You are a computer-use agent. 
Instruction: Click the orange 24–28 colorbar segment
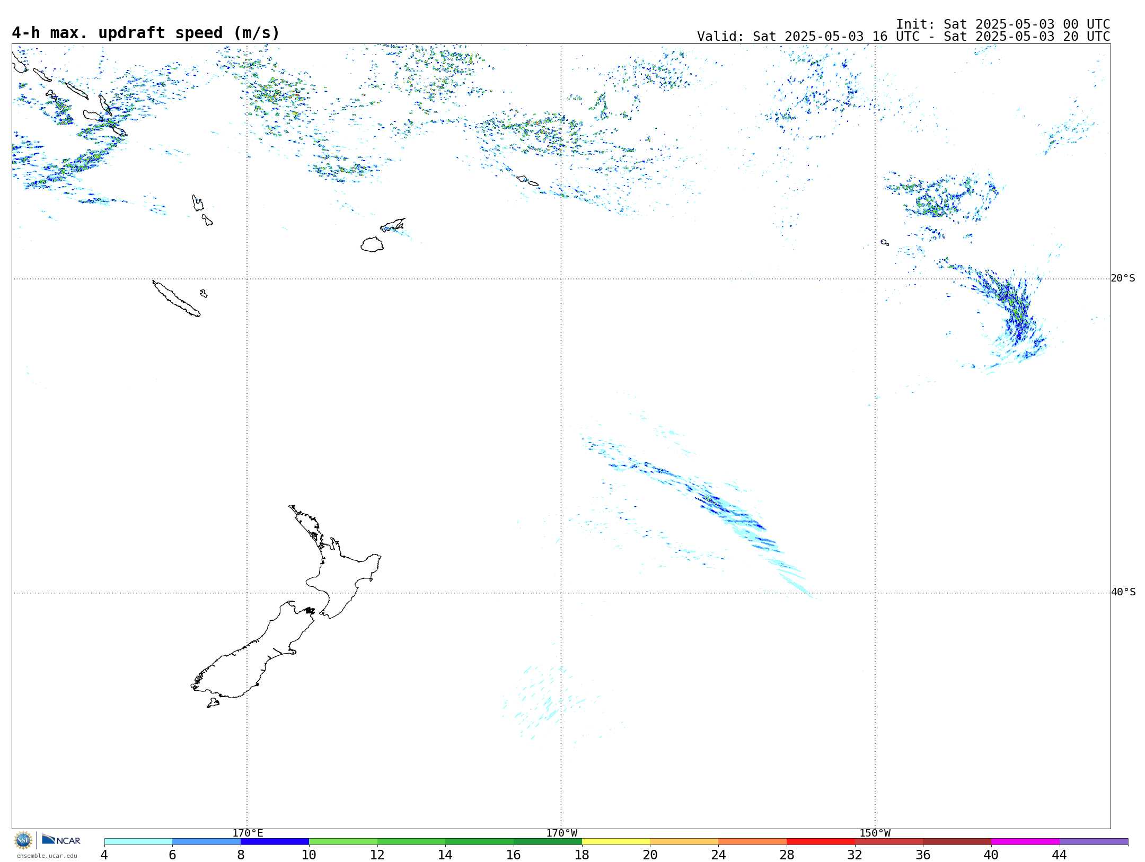(753, 841)
